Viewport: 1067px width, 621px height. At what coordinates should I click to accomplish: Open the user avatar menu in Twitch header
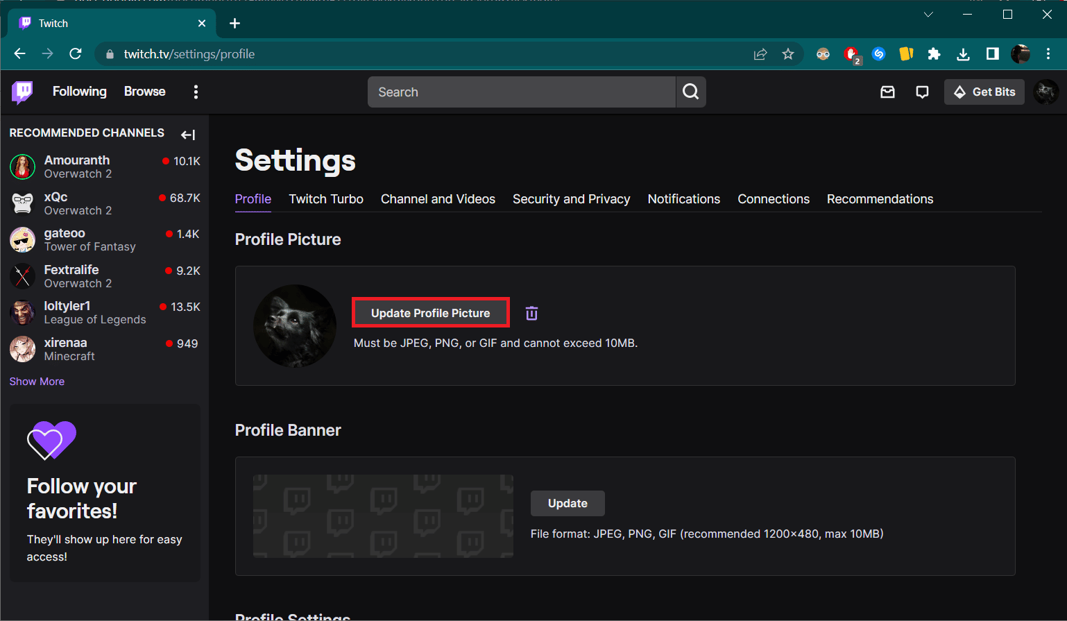point(1045,92)
